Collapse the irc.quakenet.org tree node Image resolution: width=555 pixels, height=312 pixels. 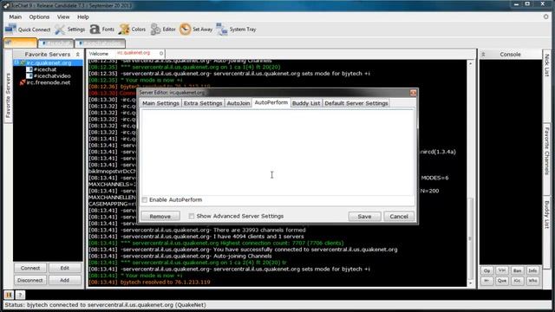(x=16, y=62)
